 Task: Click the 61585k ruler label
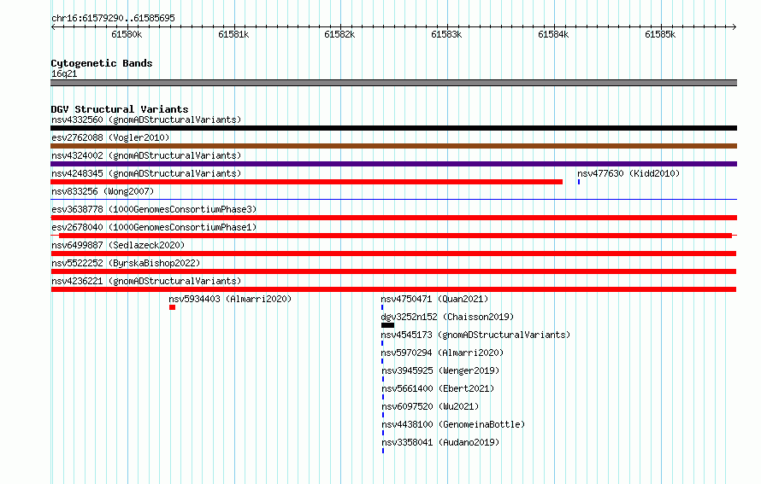pos(660,34)
